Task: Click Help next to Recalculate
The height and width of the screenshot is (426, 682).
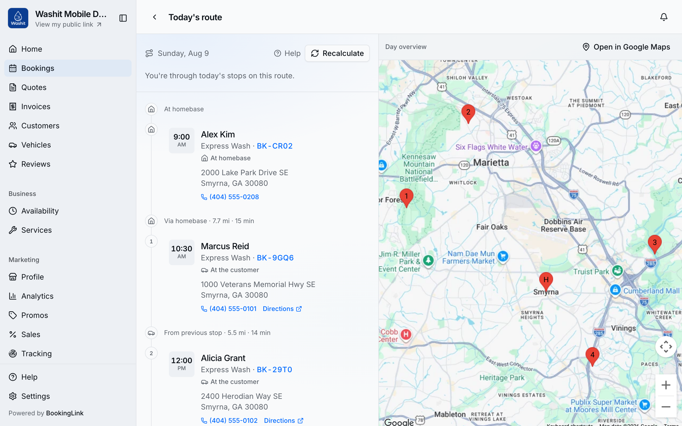Action: coord(287,53)
